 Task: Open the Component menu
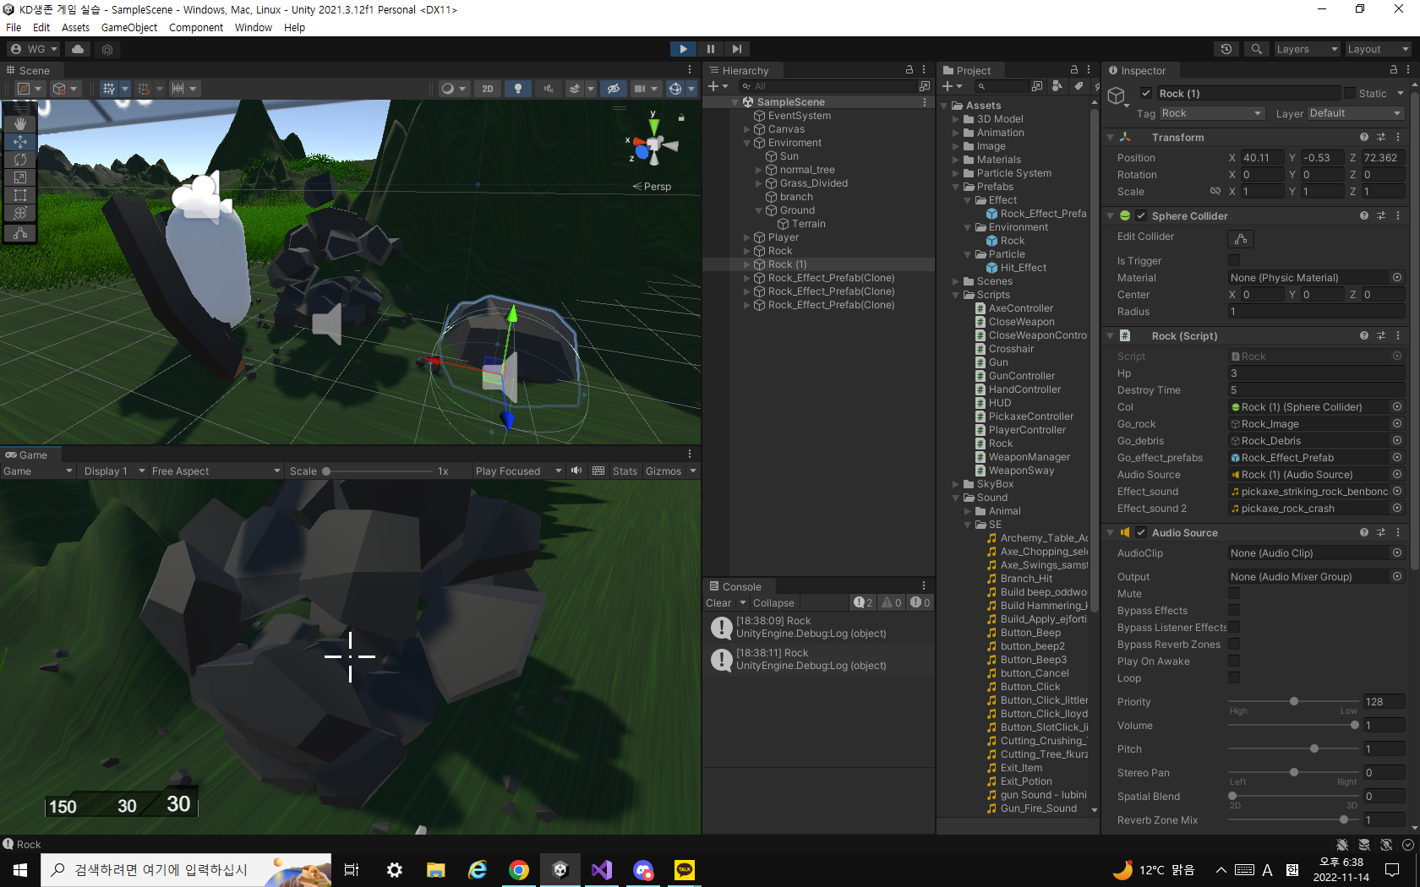pyautogui.click(x=196, y=27)
